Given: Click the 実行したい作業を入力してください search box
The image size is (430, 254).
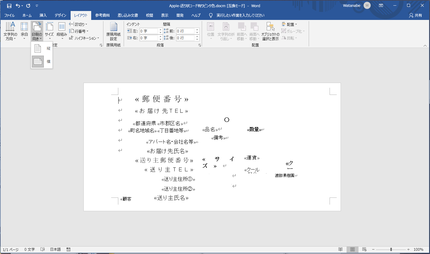Looking at the screenshot, I should tap(240, 15).
